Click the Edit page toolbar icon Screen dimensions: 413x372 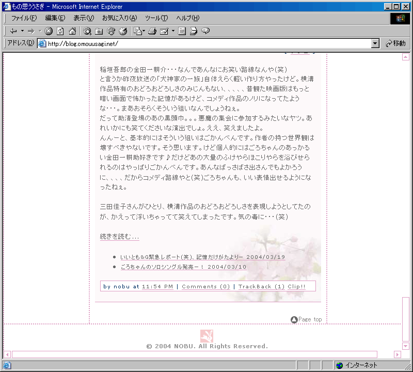click(164, 31)
